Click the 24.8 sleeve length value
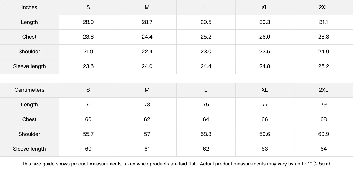Image resolution: width=353 pixels, height=171 pixels. (264, 66)
